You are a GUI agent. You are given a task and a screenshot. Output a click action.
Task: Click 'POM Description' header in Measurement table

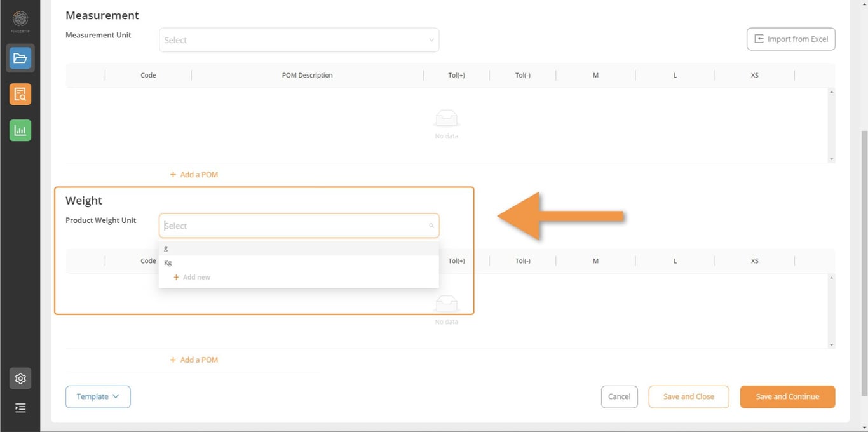(308, 75)
